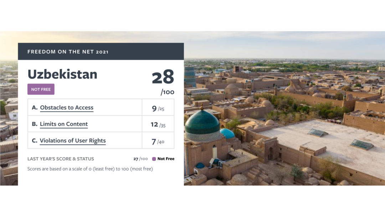Viewport: 385px width, 217px height.
Task: Click the letter C. row marker
Action: coord(35,141)
